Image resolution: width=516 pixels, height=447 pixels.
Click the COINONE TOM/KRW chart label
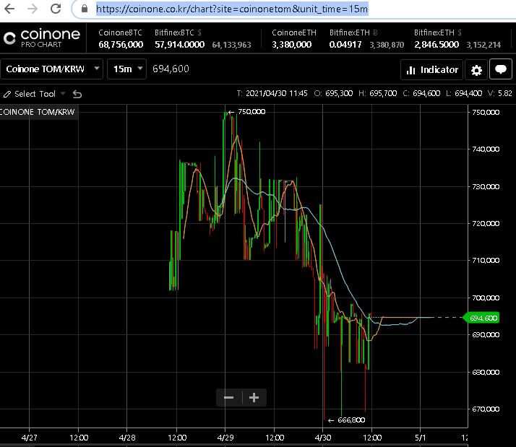(37, 112)
